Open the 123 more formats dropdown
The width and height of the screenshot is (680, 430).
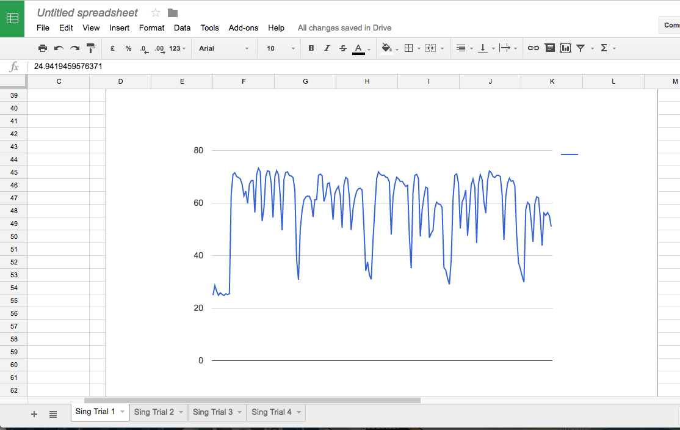178,48
